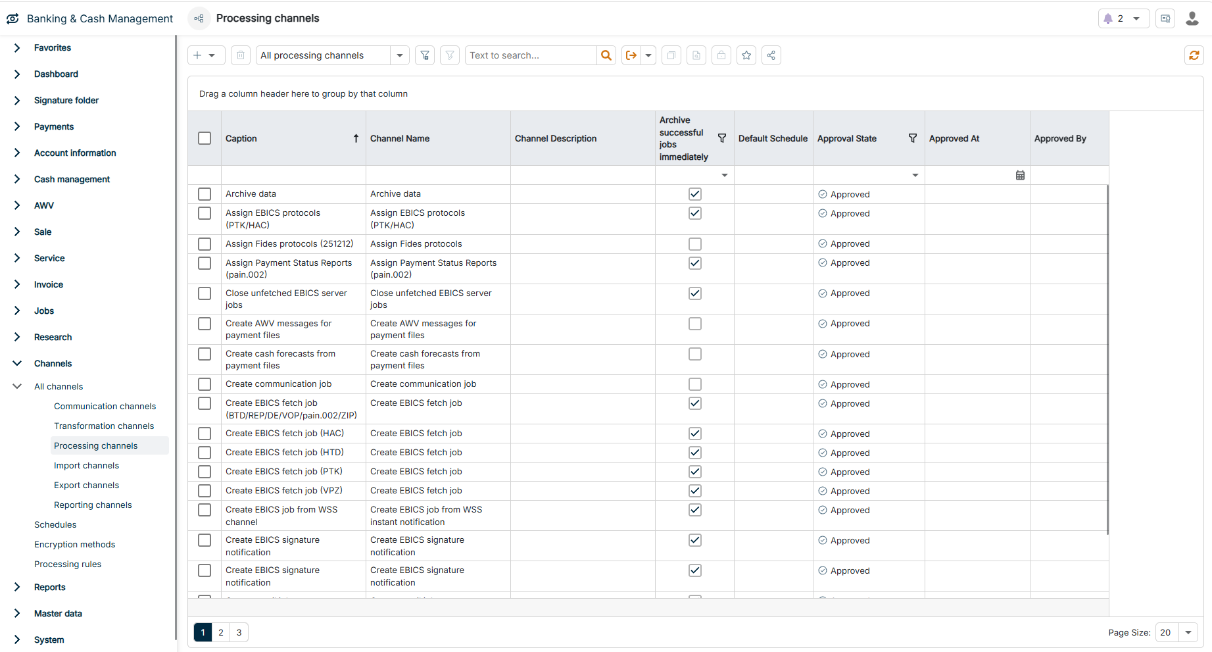
Task: Open Encryption methods in sidebar
Action: [74, 544]
